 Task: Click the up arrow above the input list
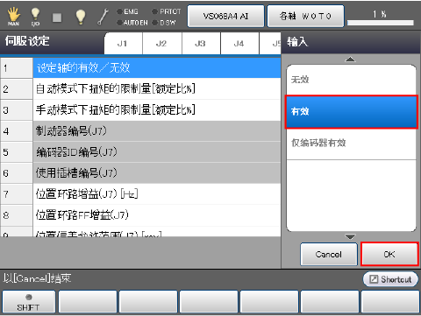(x=350, y=60)
